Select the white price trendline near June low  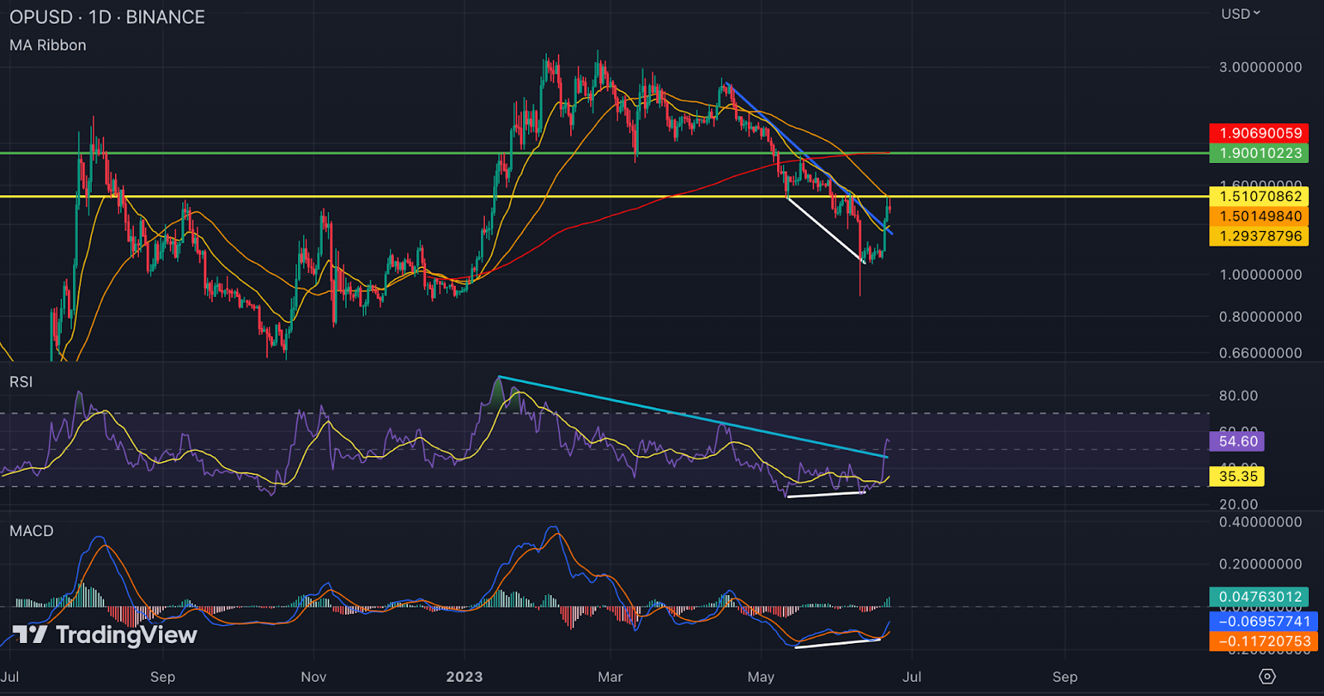coord(824,229)
